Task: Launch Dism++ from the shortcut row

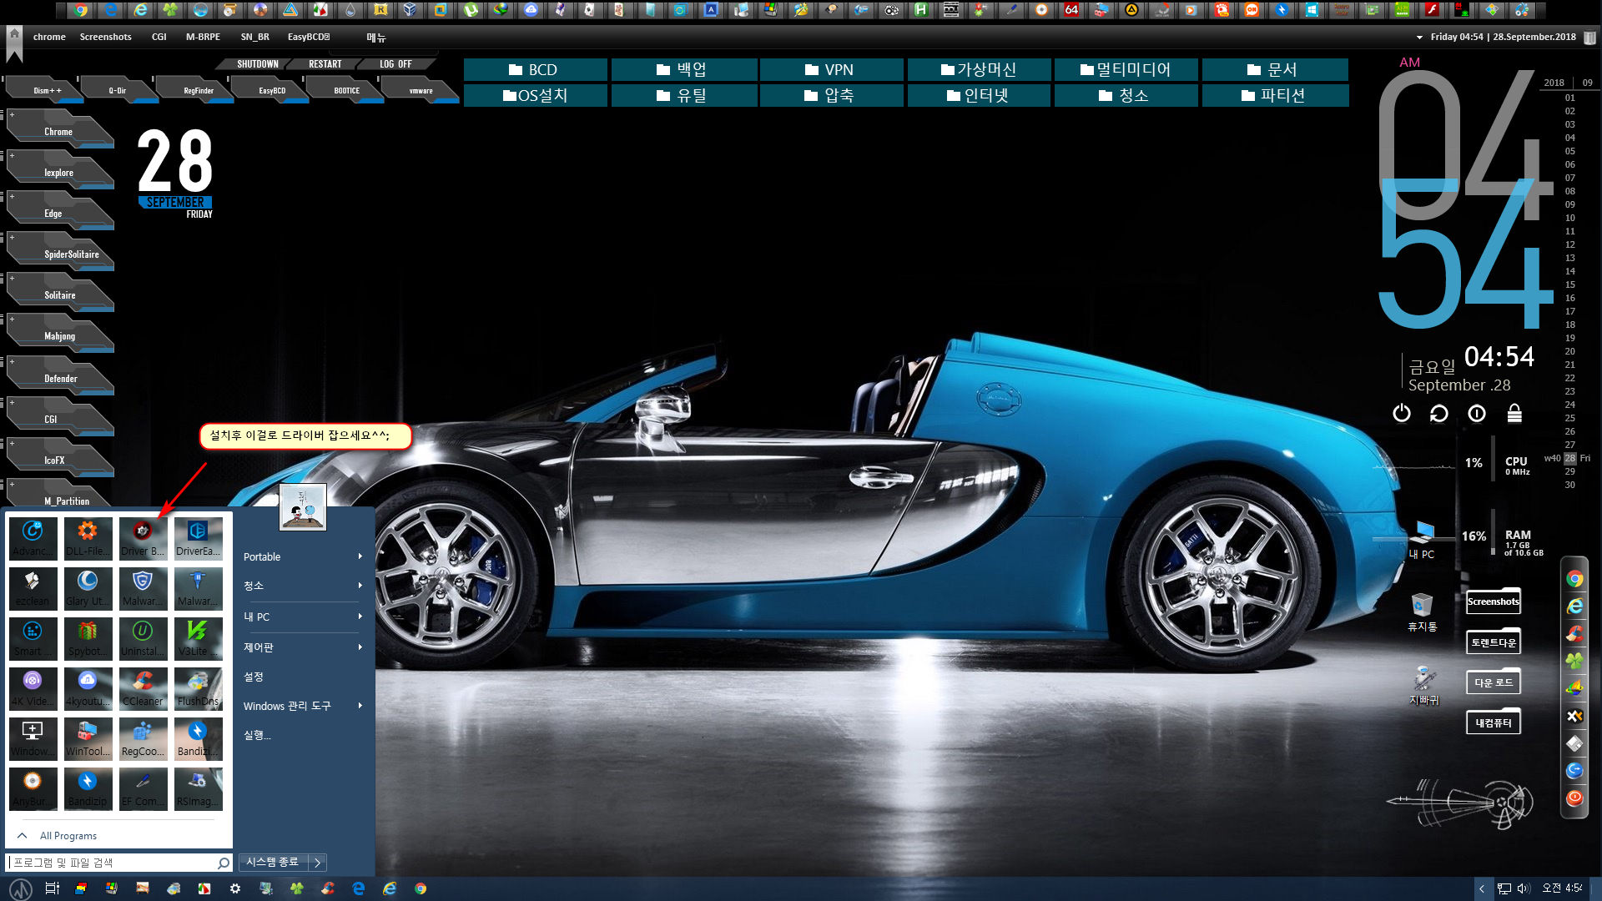Action: pos(47,90)
